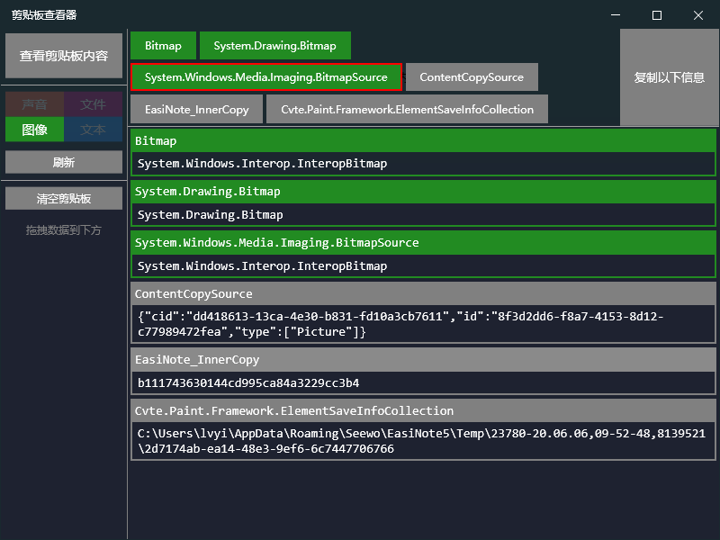720x540 pixels.
Task: Click the InteropBitmap value under Bitmap entry
Action: [x=423, y=164]
